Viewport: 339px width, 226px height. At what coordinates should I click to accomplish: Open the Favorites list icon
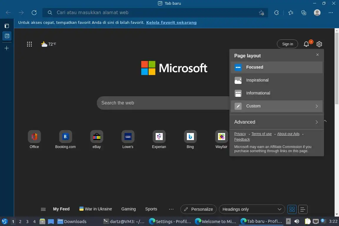tap(291, 13)
